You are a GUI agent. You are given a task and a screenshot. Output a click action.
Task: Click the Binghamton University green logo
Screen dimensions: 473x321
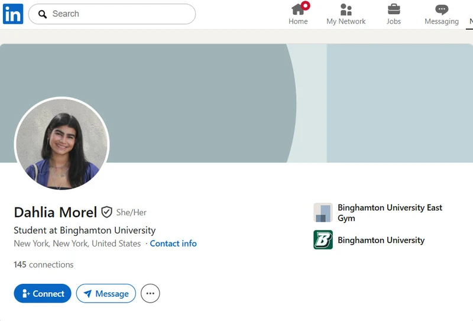pos(323,240)
